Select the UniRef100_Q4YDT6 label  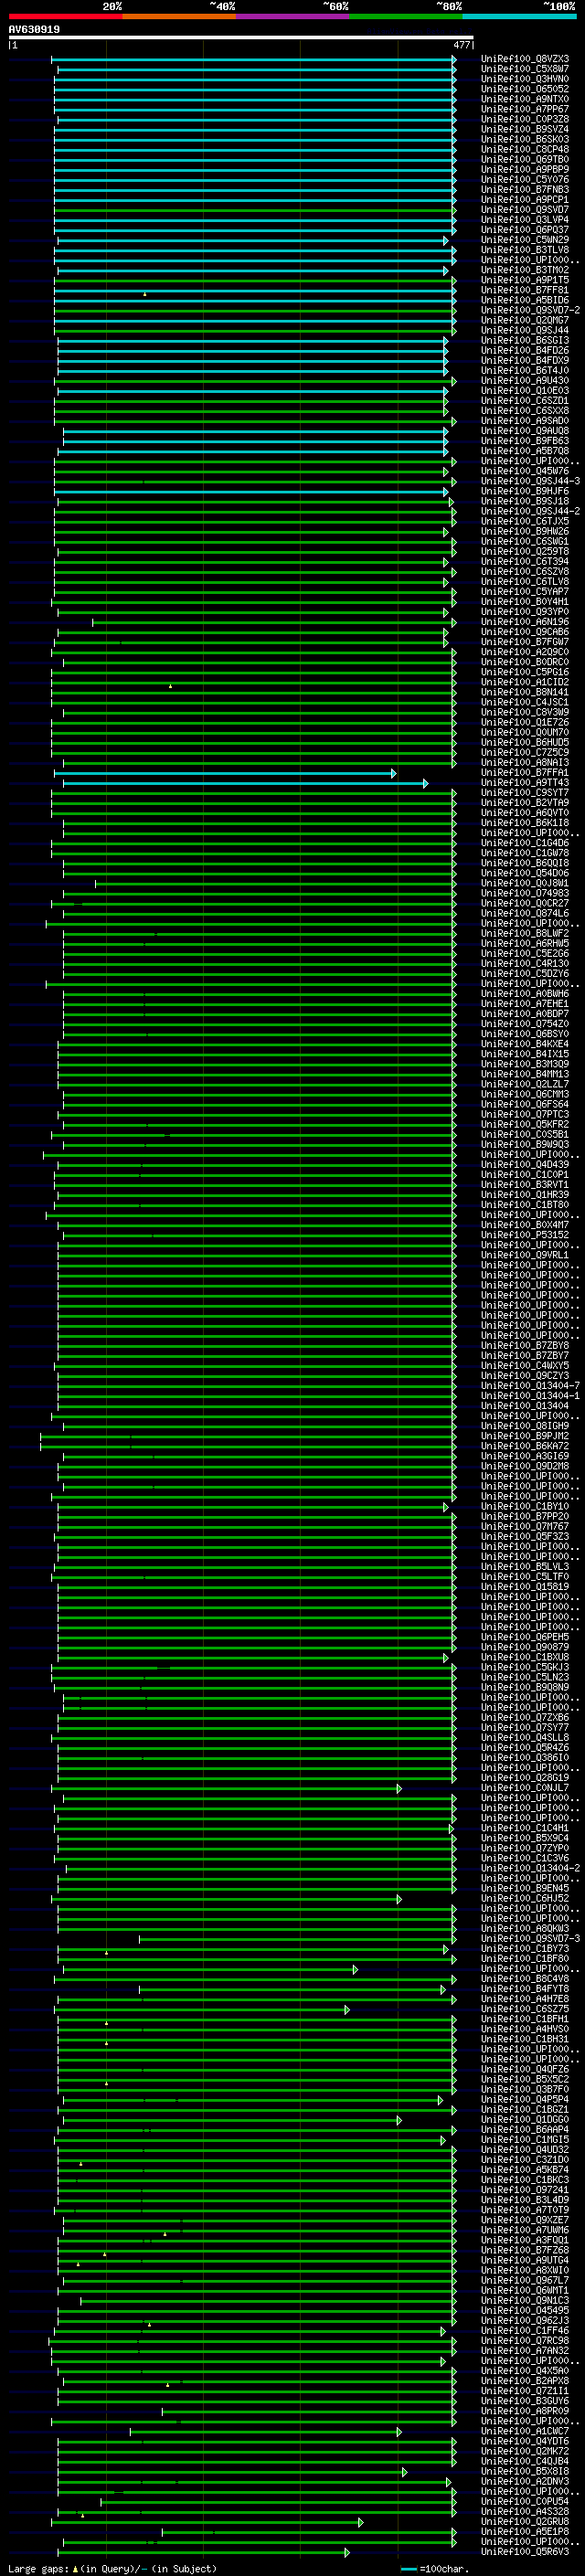(x=524, y=2441)
